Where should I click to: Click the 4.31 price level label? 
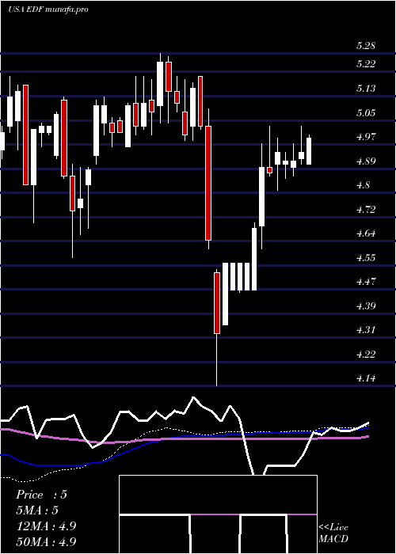coord(366,330)
